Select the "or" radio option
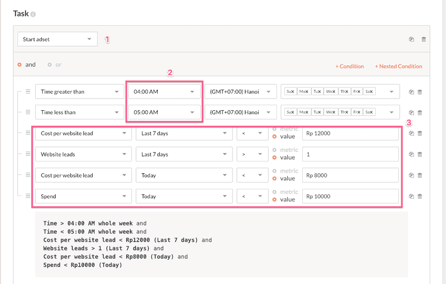 50,65
